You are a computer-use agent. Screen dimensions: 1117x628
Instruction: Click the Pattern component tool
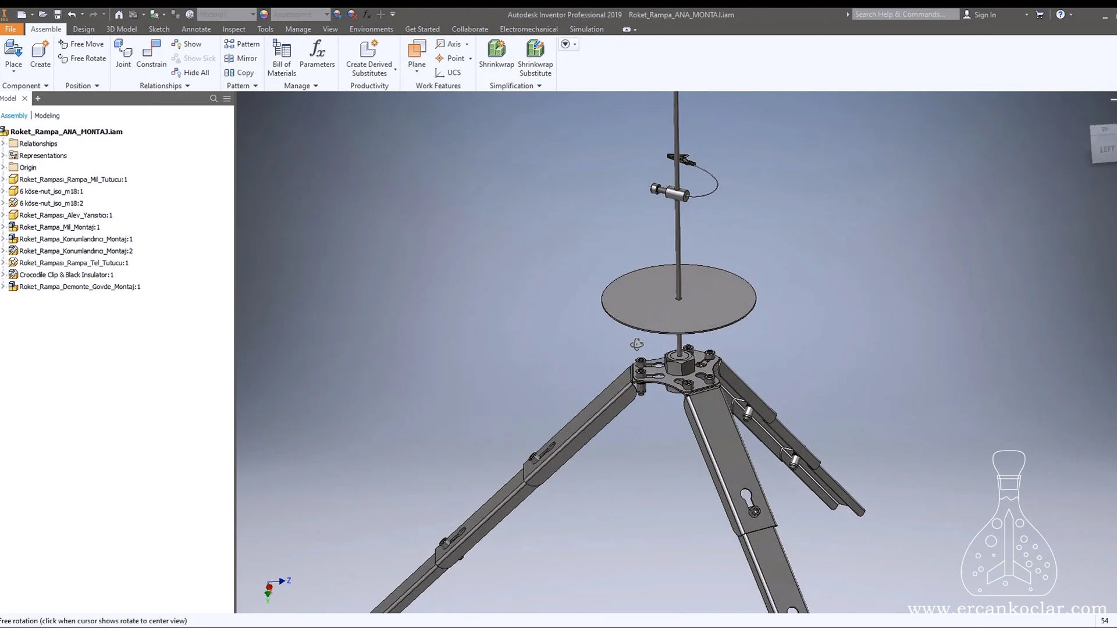point(241,44)
